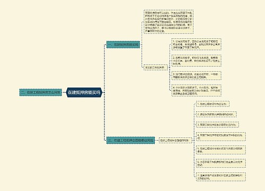Image resolution: width=265 pixels, height=191 pixels.
Task: Select the left node 二、在建工程抵押房怎么问答
Action: tap(41, 92)
